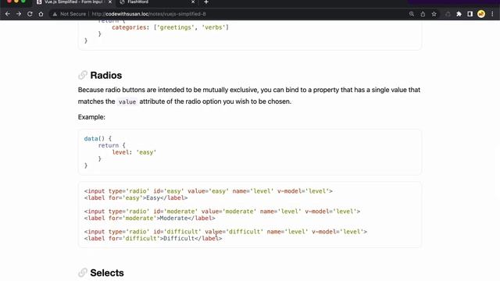Click the anchor link icon beside Selects
The width and height of the screenshot is (500, 281).
pos(83,272)
